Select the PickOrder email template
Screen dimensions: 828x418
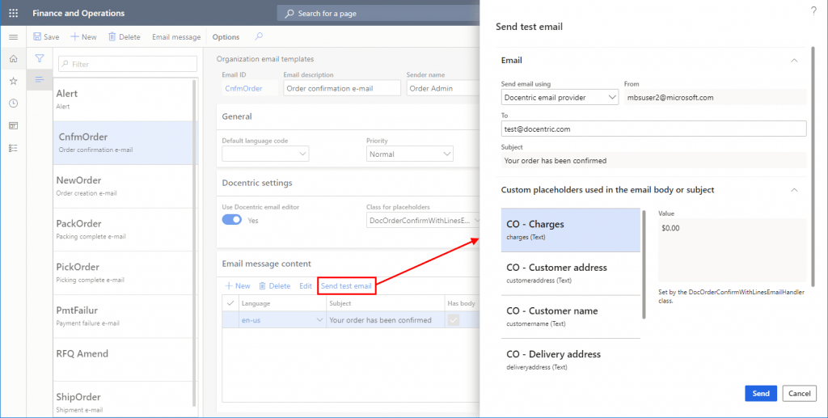click(x=124, y=272)
